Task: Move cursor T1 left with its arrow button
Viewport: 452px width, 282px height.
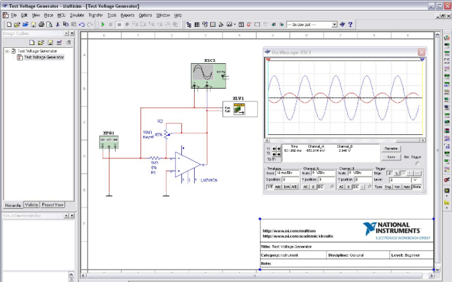Action: tap(274, 148)
